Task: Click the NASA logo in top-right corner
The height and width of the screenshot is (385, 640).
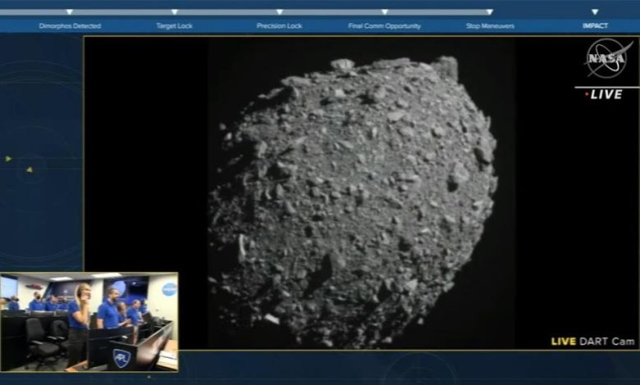Action: [x=608, y=59]
